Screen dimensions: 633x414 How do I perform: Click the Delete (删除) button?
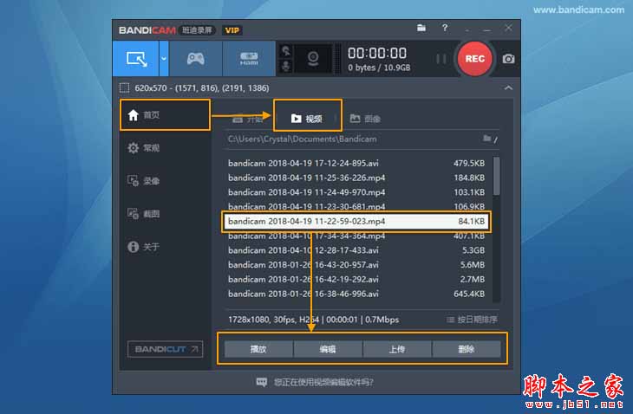coord(467,349)
